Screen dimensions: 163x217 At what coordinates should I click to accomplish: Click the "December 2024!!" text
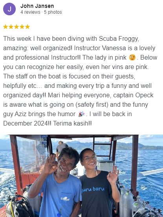coord(27,124)
